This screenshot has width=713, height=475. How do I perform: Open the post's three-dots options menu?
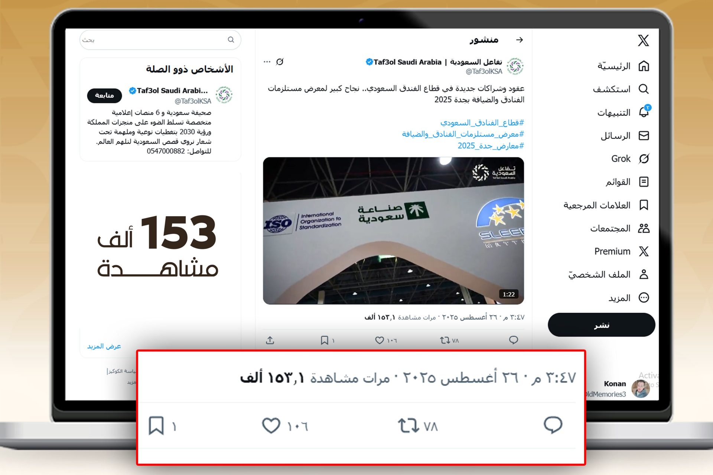pyautogui.click(x=267, y=62)
